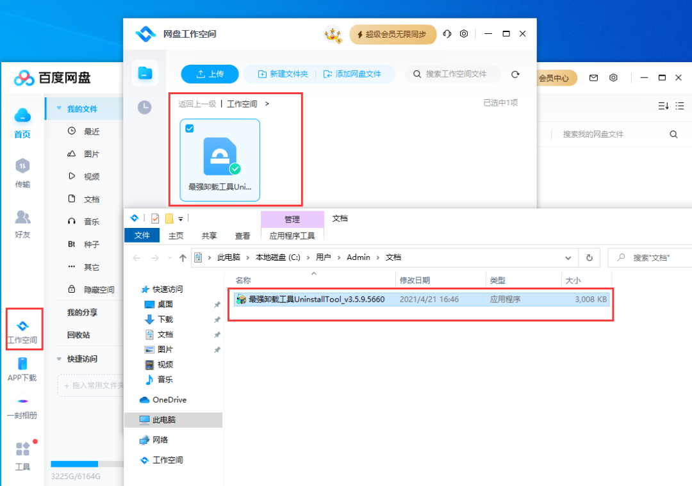Open the recent history clock icon in workspace
This screenshot has width=692, height=486.
tap(144, 107)
